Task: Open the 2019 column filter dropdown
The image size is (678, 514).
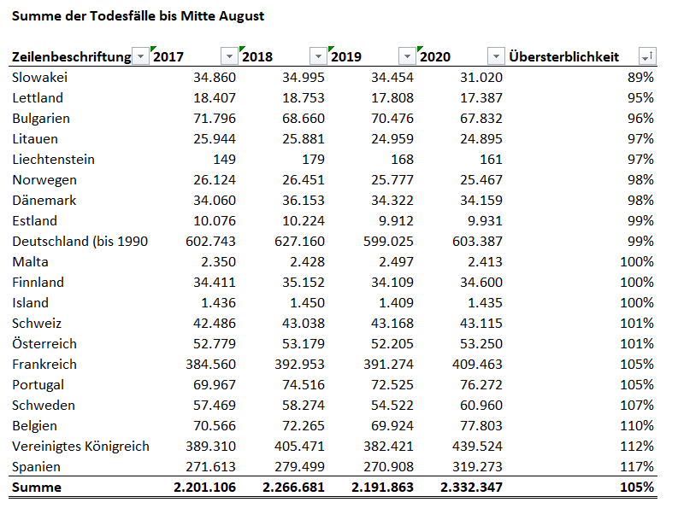Action: pyautogui.click(x=407, y=56)
